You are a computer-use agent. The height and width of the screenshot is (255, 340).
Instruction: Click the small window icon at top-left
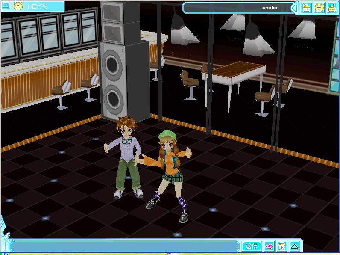pos(6,6)
